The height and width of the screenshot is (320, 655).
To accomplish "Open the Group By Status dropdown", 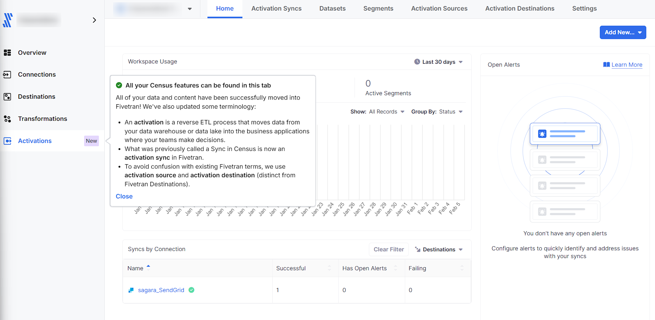I will click(x=437, y=112).
